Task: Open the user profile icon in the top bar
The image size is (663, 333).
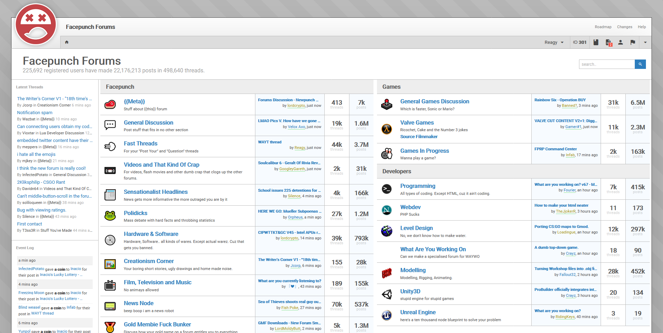Action: [x=620, y=42]
